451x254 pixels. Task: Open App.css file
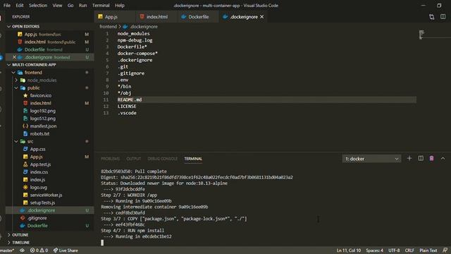37,149
